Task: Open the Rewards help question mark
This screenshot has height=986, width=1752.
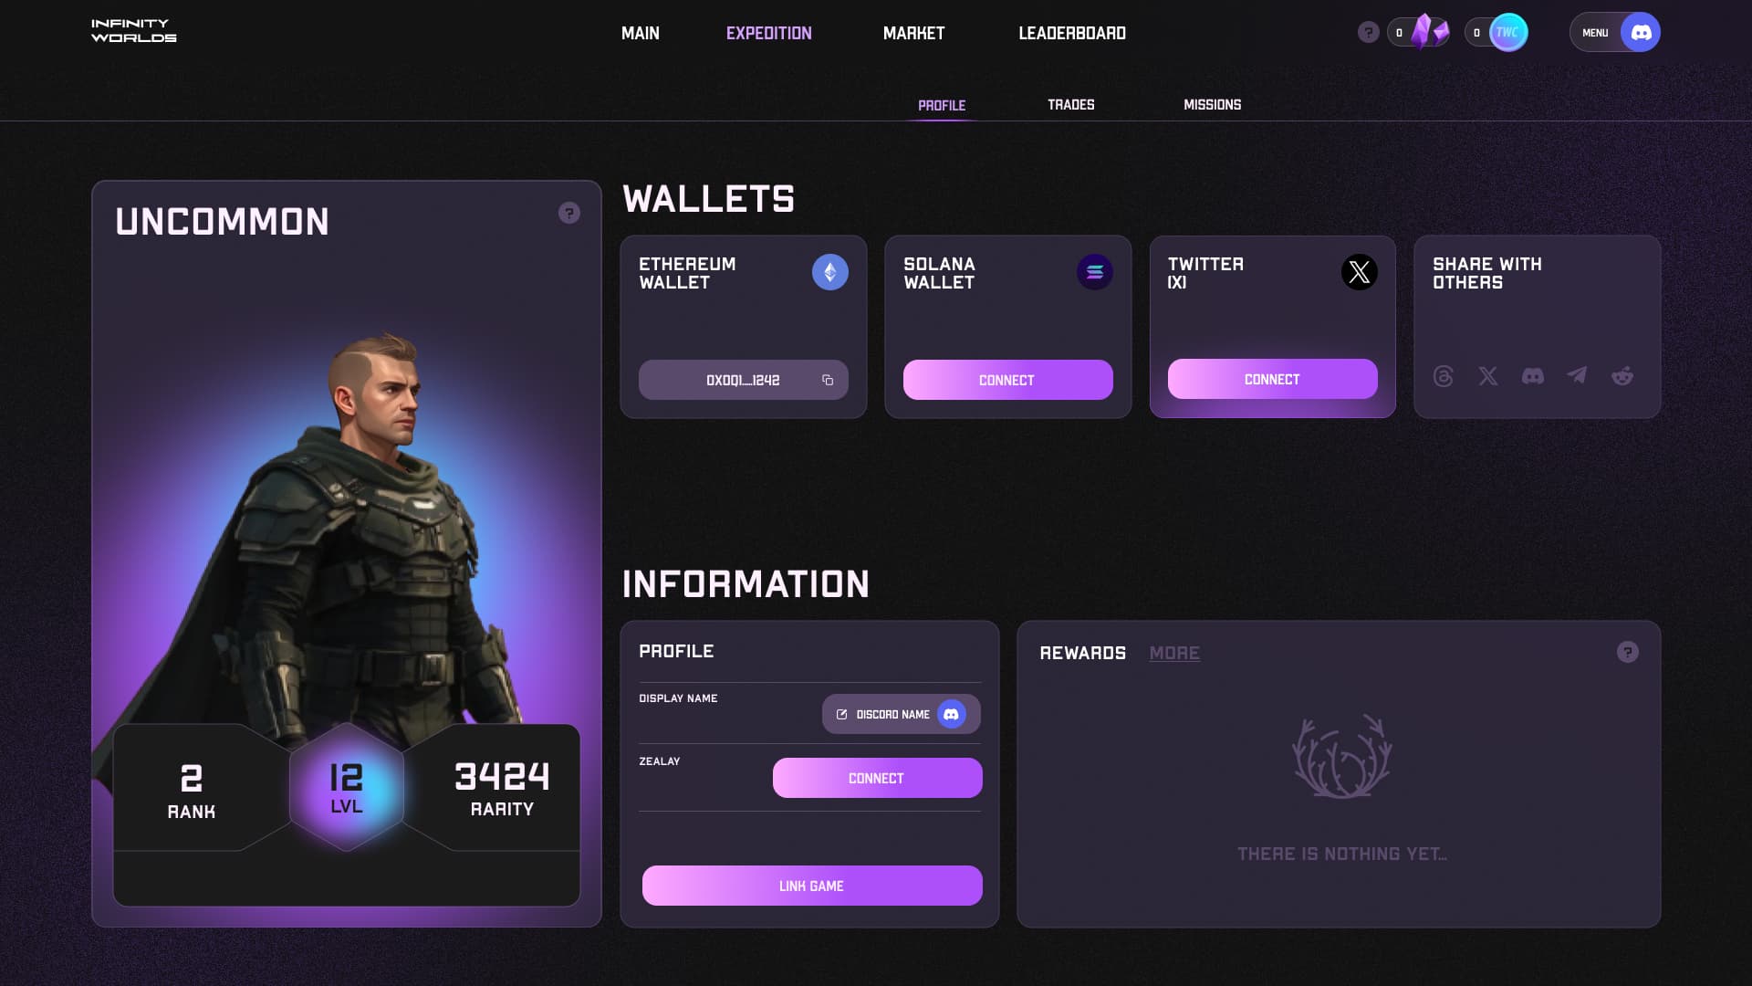Action: (1627, 652)
